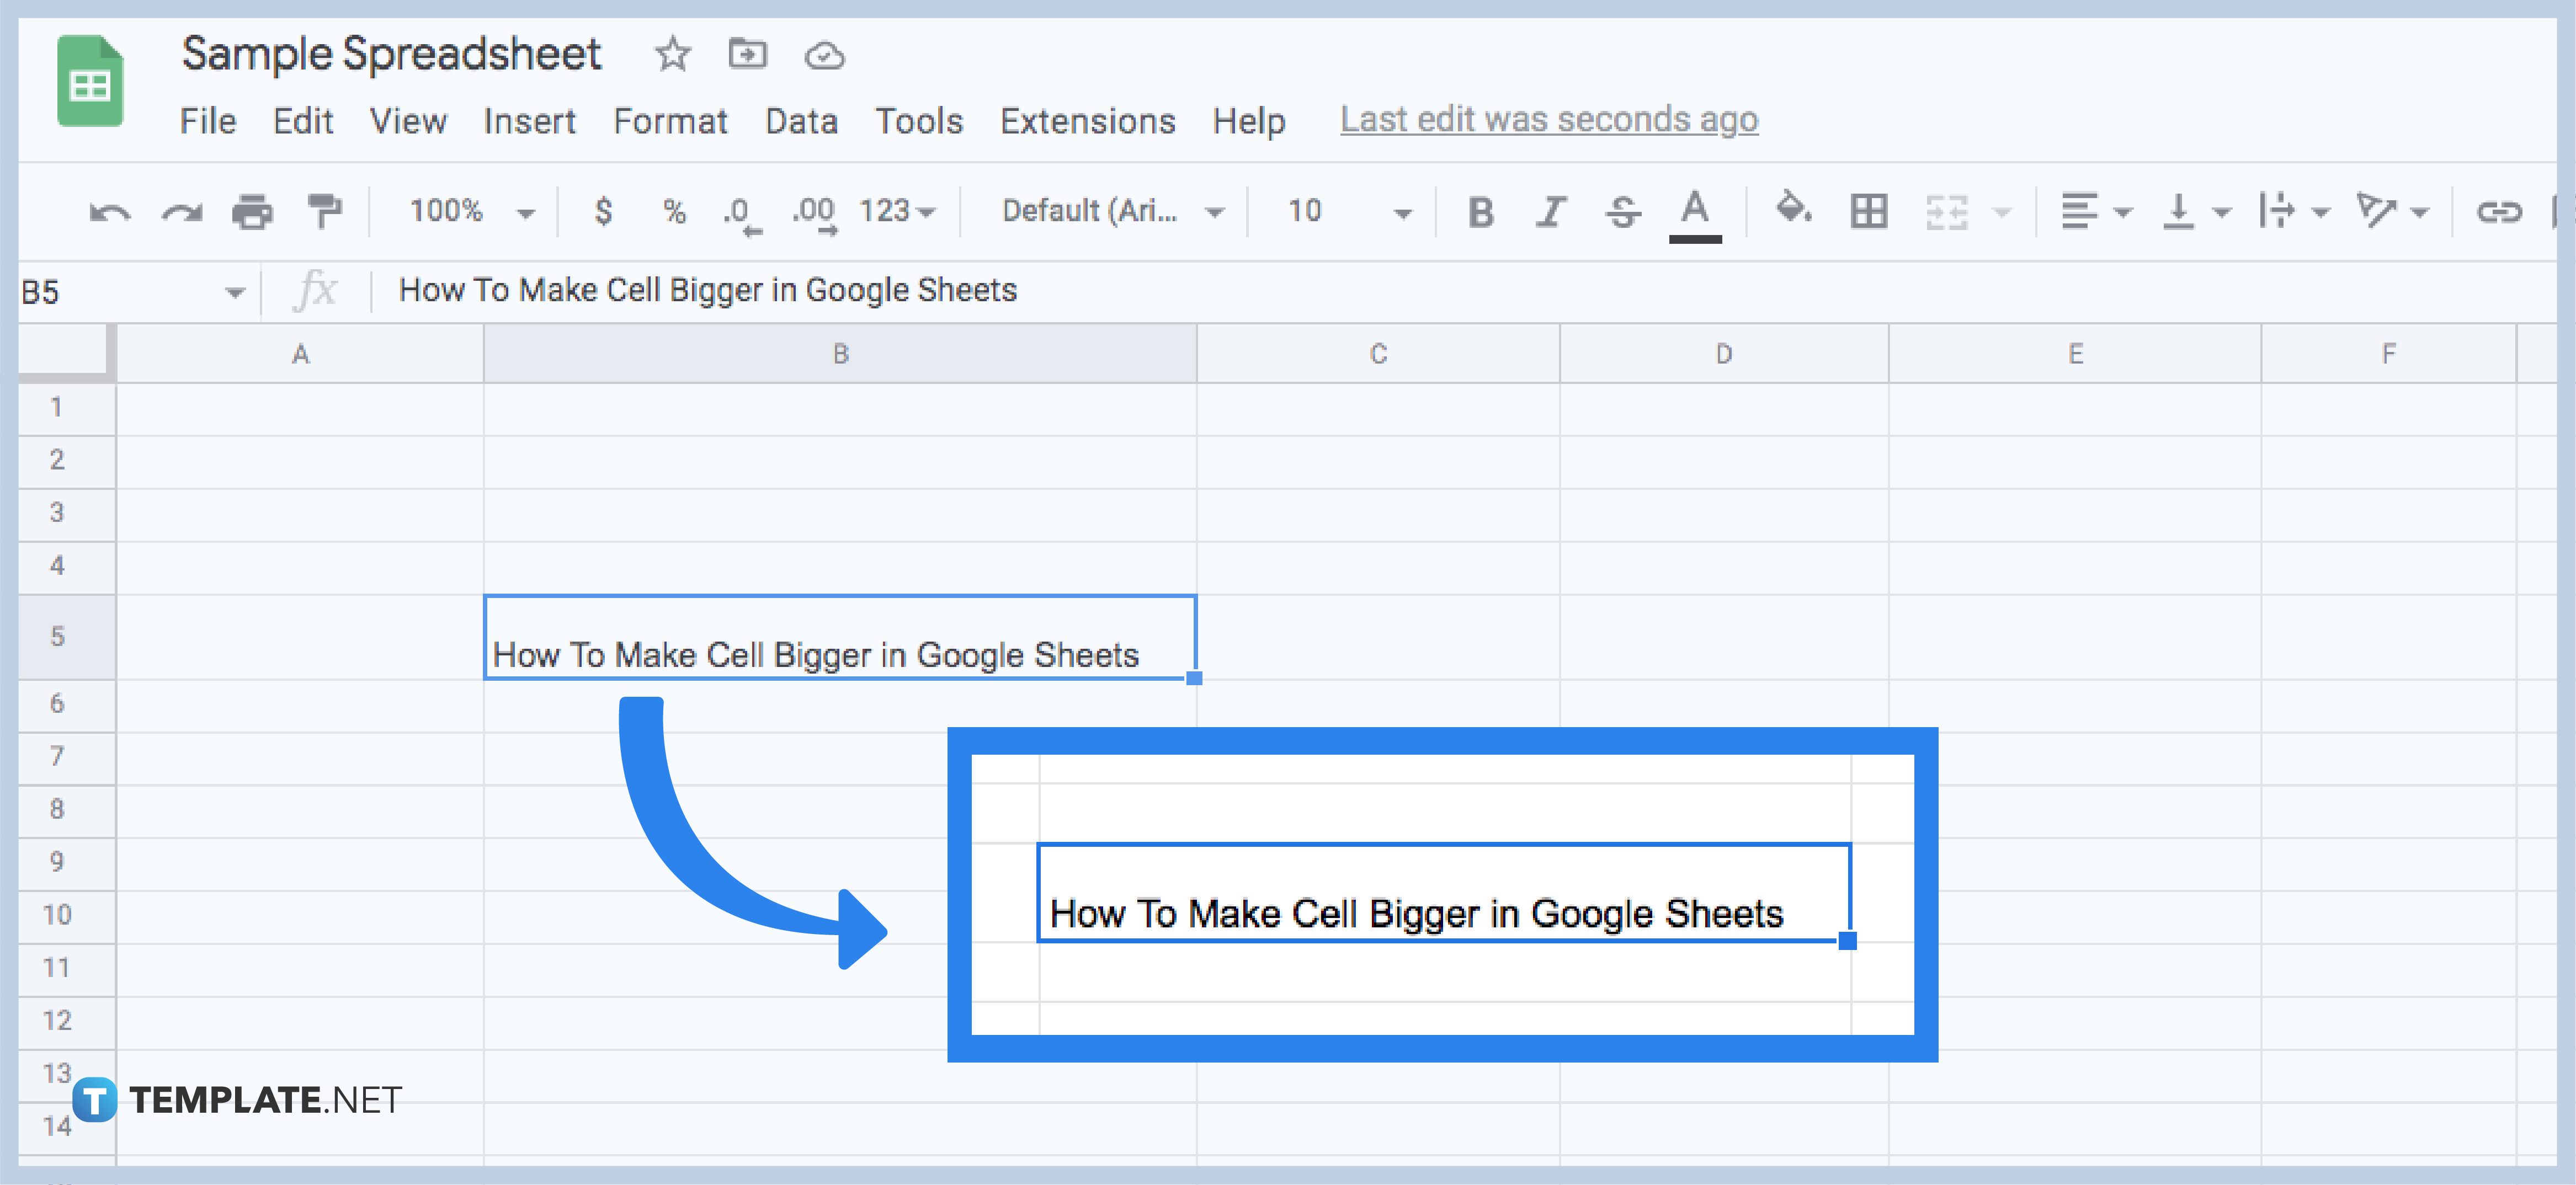The height and width of the screenshot is (1185, 2576).
Task: Toggle strikethrough formatting
Action: [x=1622, y=211]
